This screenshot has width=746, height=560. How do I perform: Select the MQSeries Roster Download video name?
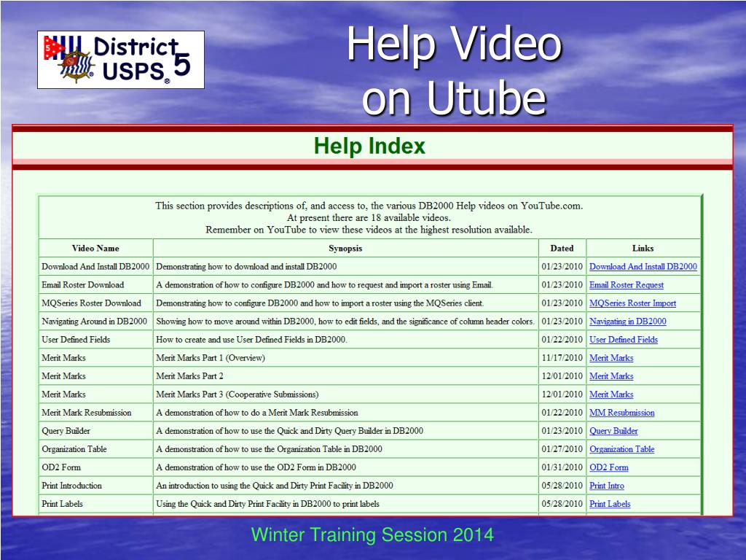click(x=91, y=303)
